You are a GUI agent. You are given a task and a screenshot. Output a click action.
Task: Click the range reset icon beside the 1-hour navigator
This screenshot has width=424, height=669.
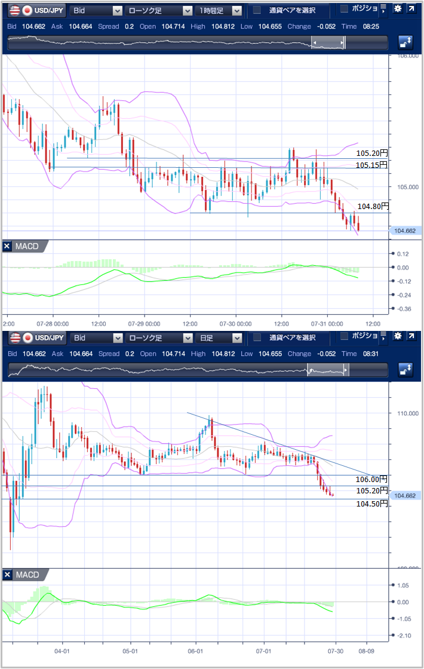click(405, 42)
